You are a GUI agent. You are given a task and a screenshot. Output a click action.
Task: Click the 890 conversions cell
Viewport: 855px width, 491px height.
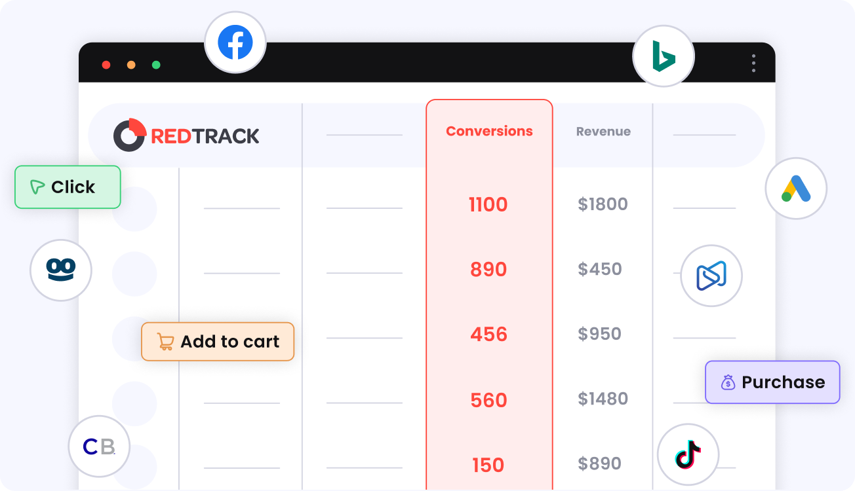[488, 269]
